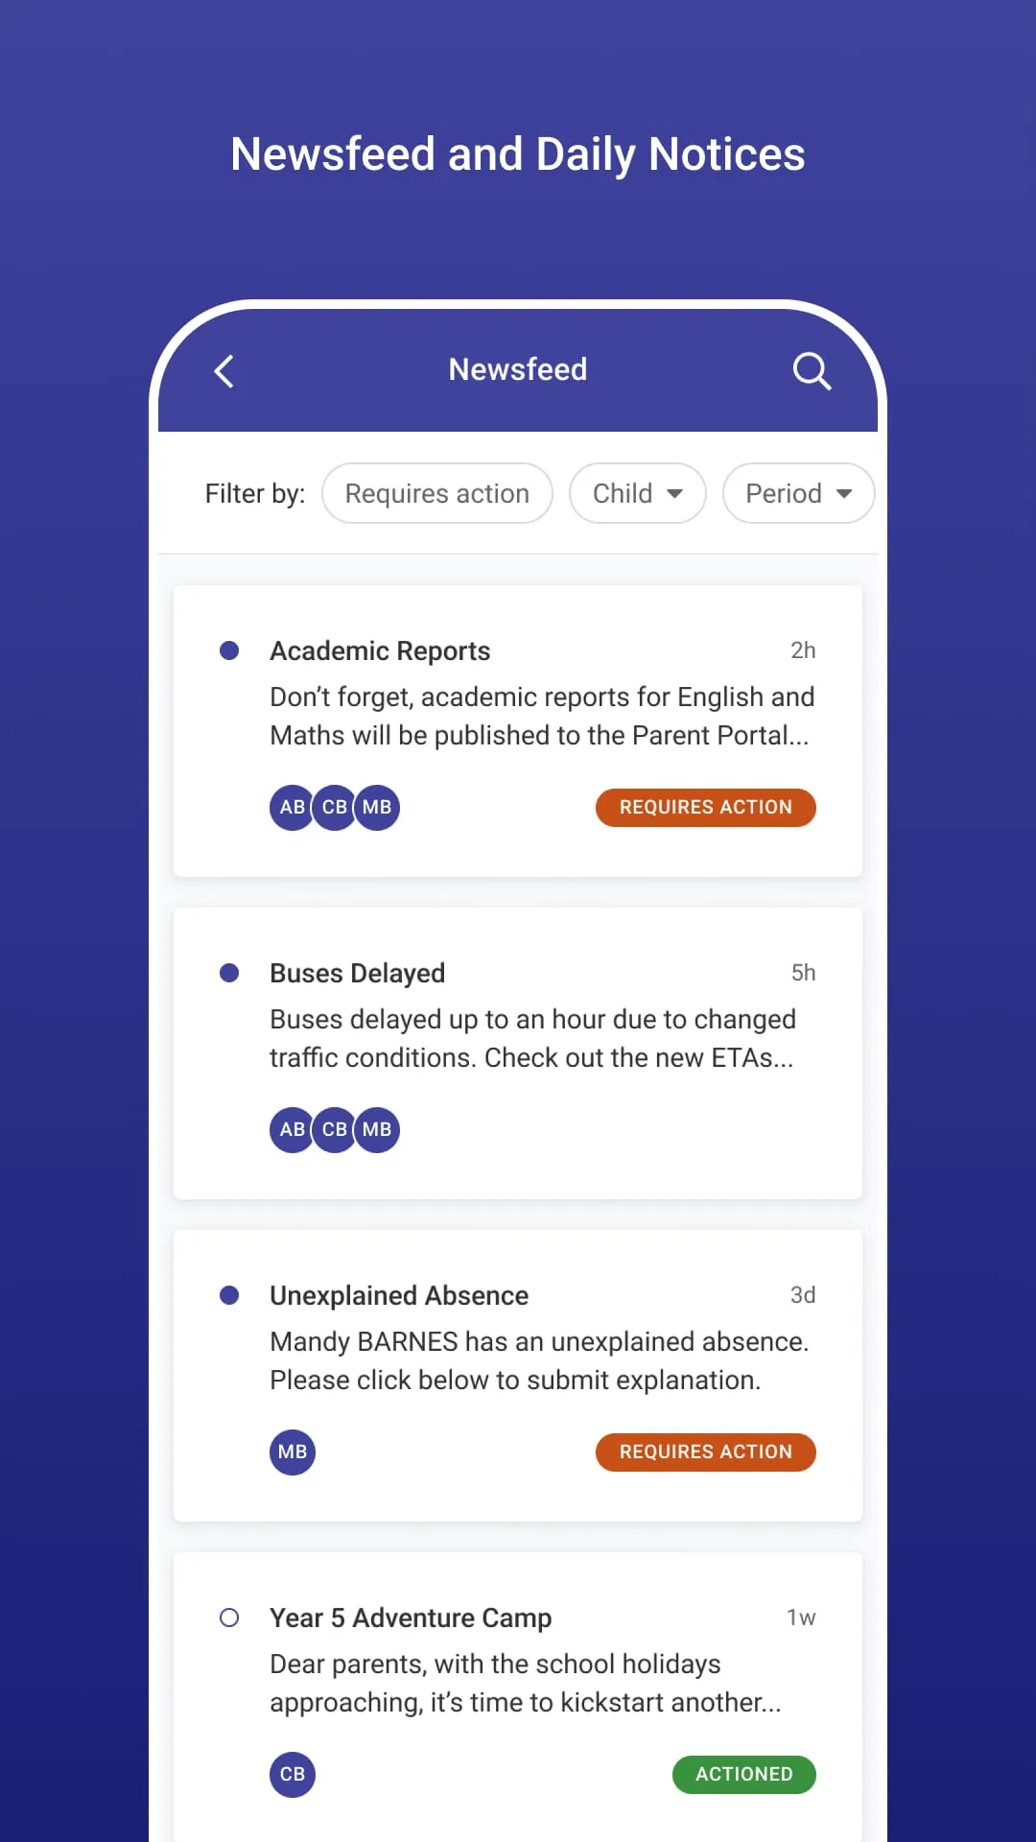
Task: Open the Unexplained Absence notice title
Action: [x=399, y=1295]
